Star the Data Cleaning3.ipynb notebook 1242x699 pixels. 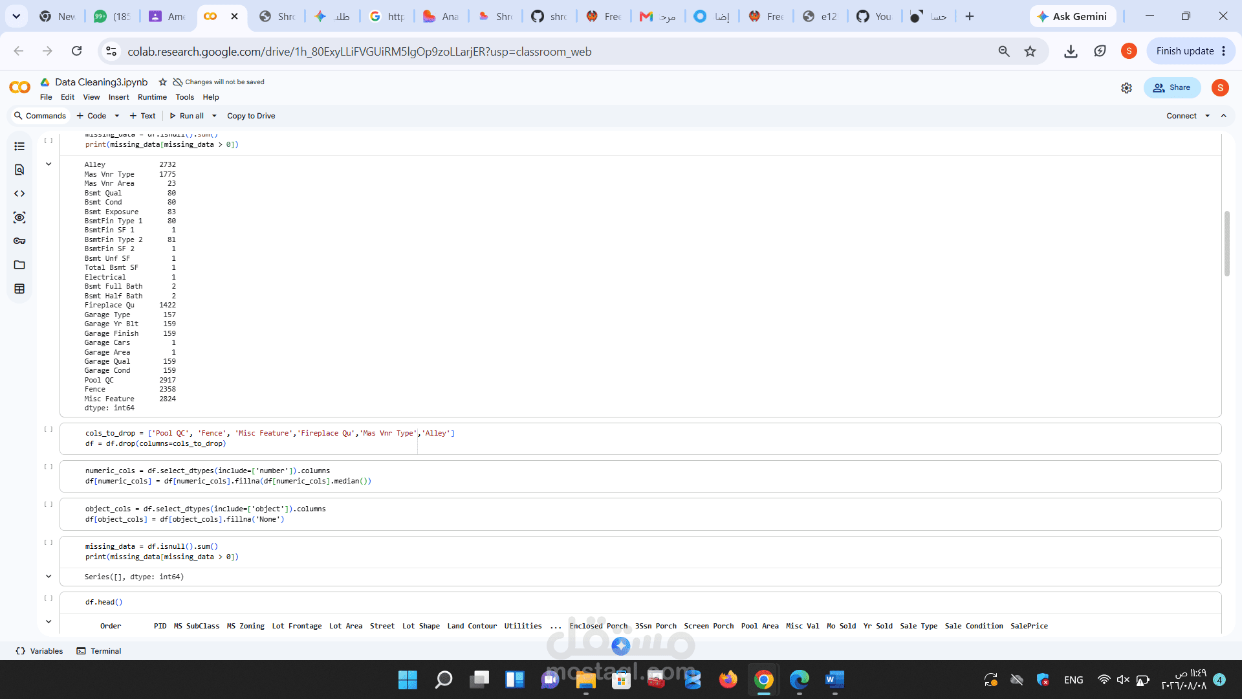[x=163, y=82]
